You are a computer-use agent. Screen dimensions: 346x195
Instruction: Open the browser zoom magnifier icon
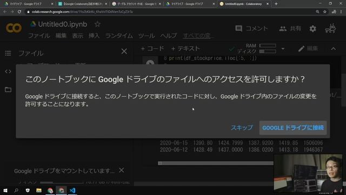coord(317,12)
